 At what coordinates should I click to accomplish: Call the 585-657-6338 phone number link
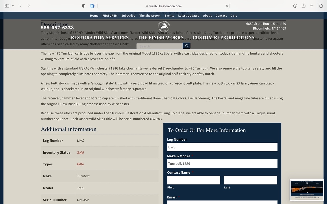pyautogui.click(x=57, y=28)
